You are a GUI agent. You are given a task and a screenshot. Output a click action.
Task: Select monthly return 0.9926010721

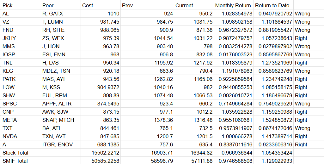coord(234,95)
